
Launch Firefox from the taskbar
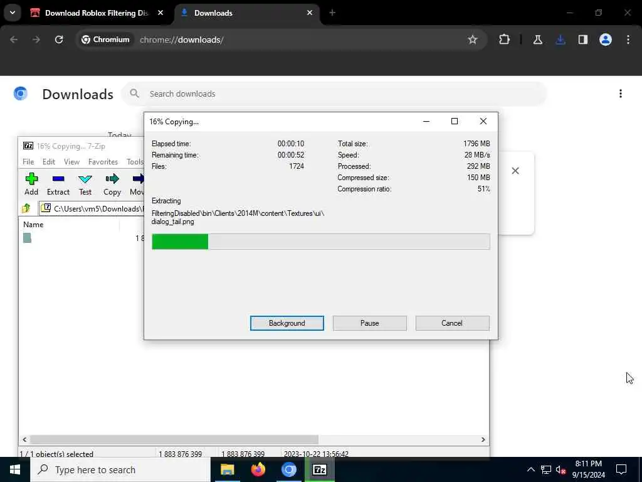coord(258,469)
